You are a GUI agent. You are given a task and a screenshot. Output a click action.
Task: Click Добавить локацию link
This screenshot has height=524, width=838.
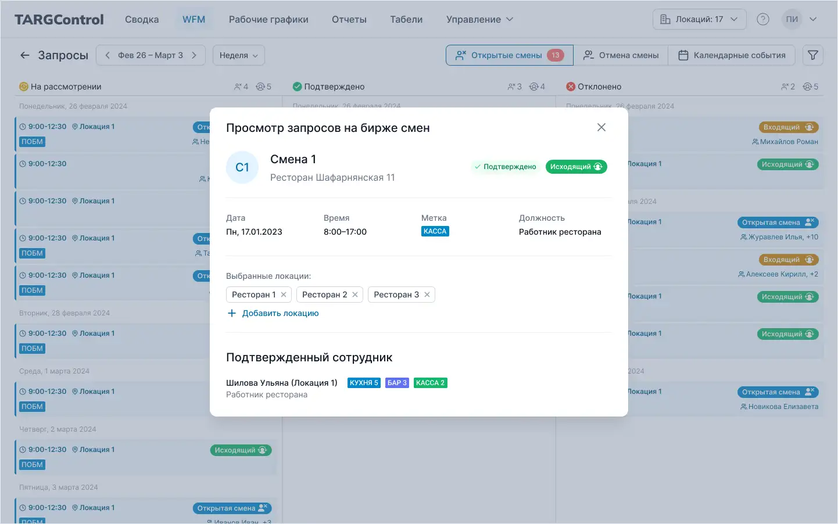(273, 313)
